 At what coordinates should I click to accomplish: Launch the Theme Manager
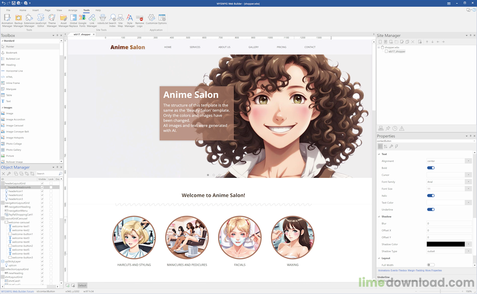(x=52, y=19)
